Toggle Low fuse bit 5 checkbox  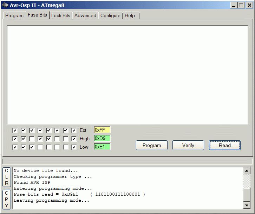point(32,147)
